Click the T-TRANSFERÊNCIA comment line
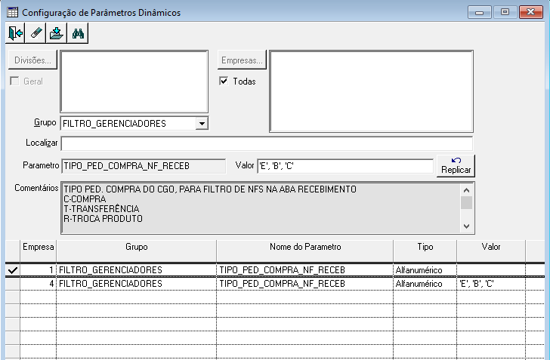Image resolution: width=550 pixels, height=360 pixels. [101, 209]
